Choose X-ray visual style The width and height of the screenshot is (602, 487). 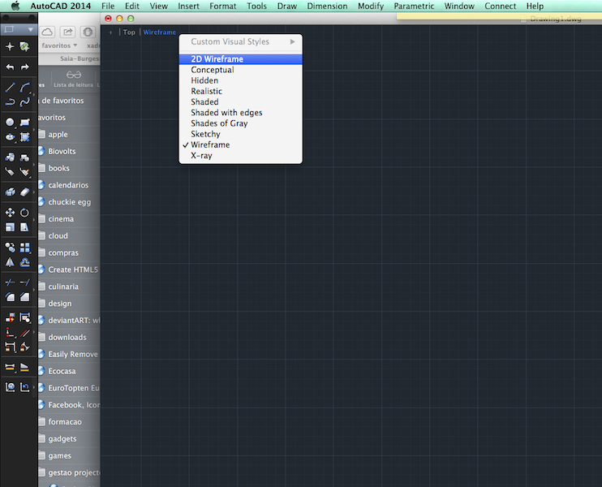[241, 156]
